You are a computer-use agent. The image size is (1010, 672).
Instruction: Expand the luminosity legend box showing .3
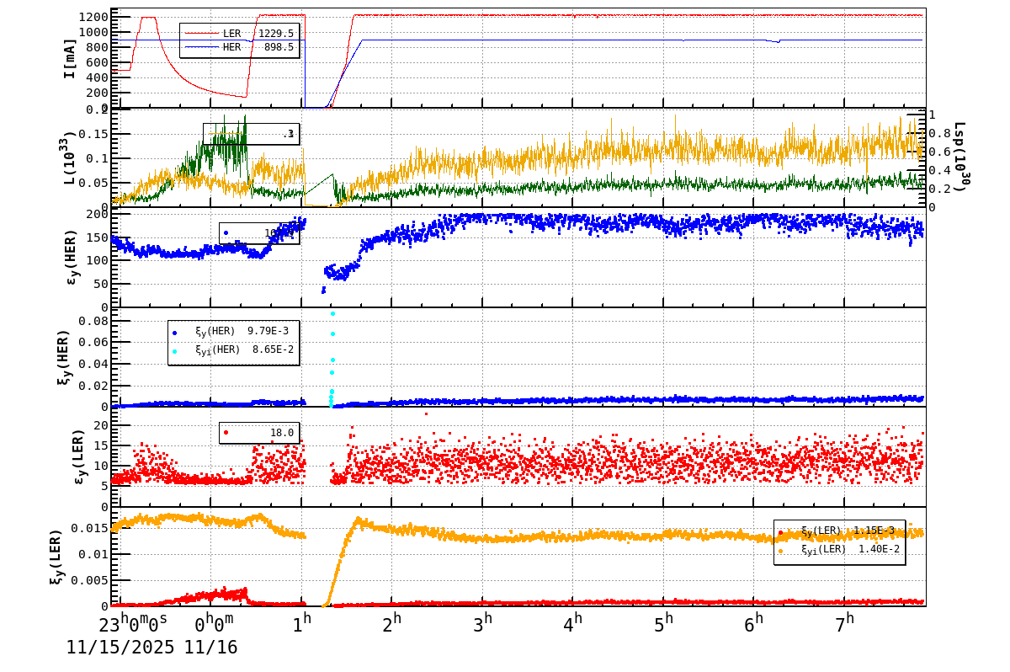click(x=288, y=134)
